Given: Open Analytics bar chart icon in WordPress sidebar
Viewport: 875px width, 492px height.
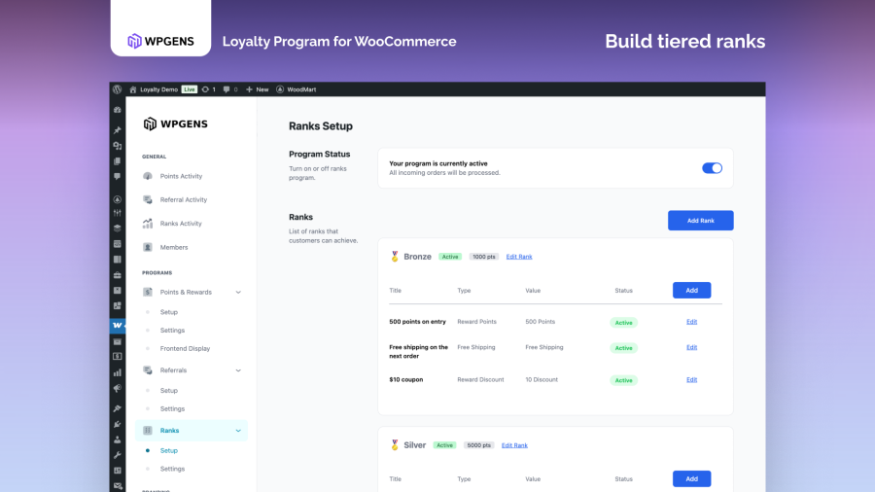Looking at the screenshot, I should pyautogui.click(x=118, y=372).
